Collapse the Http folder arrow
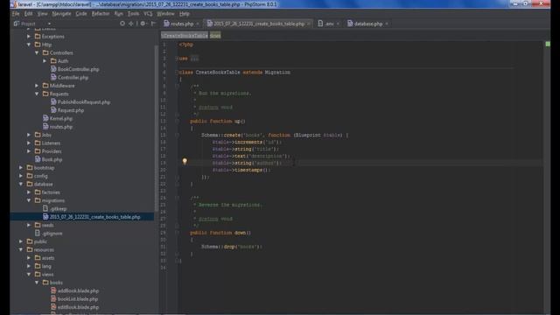560x315 pixels. coord(29,45)
